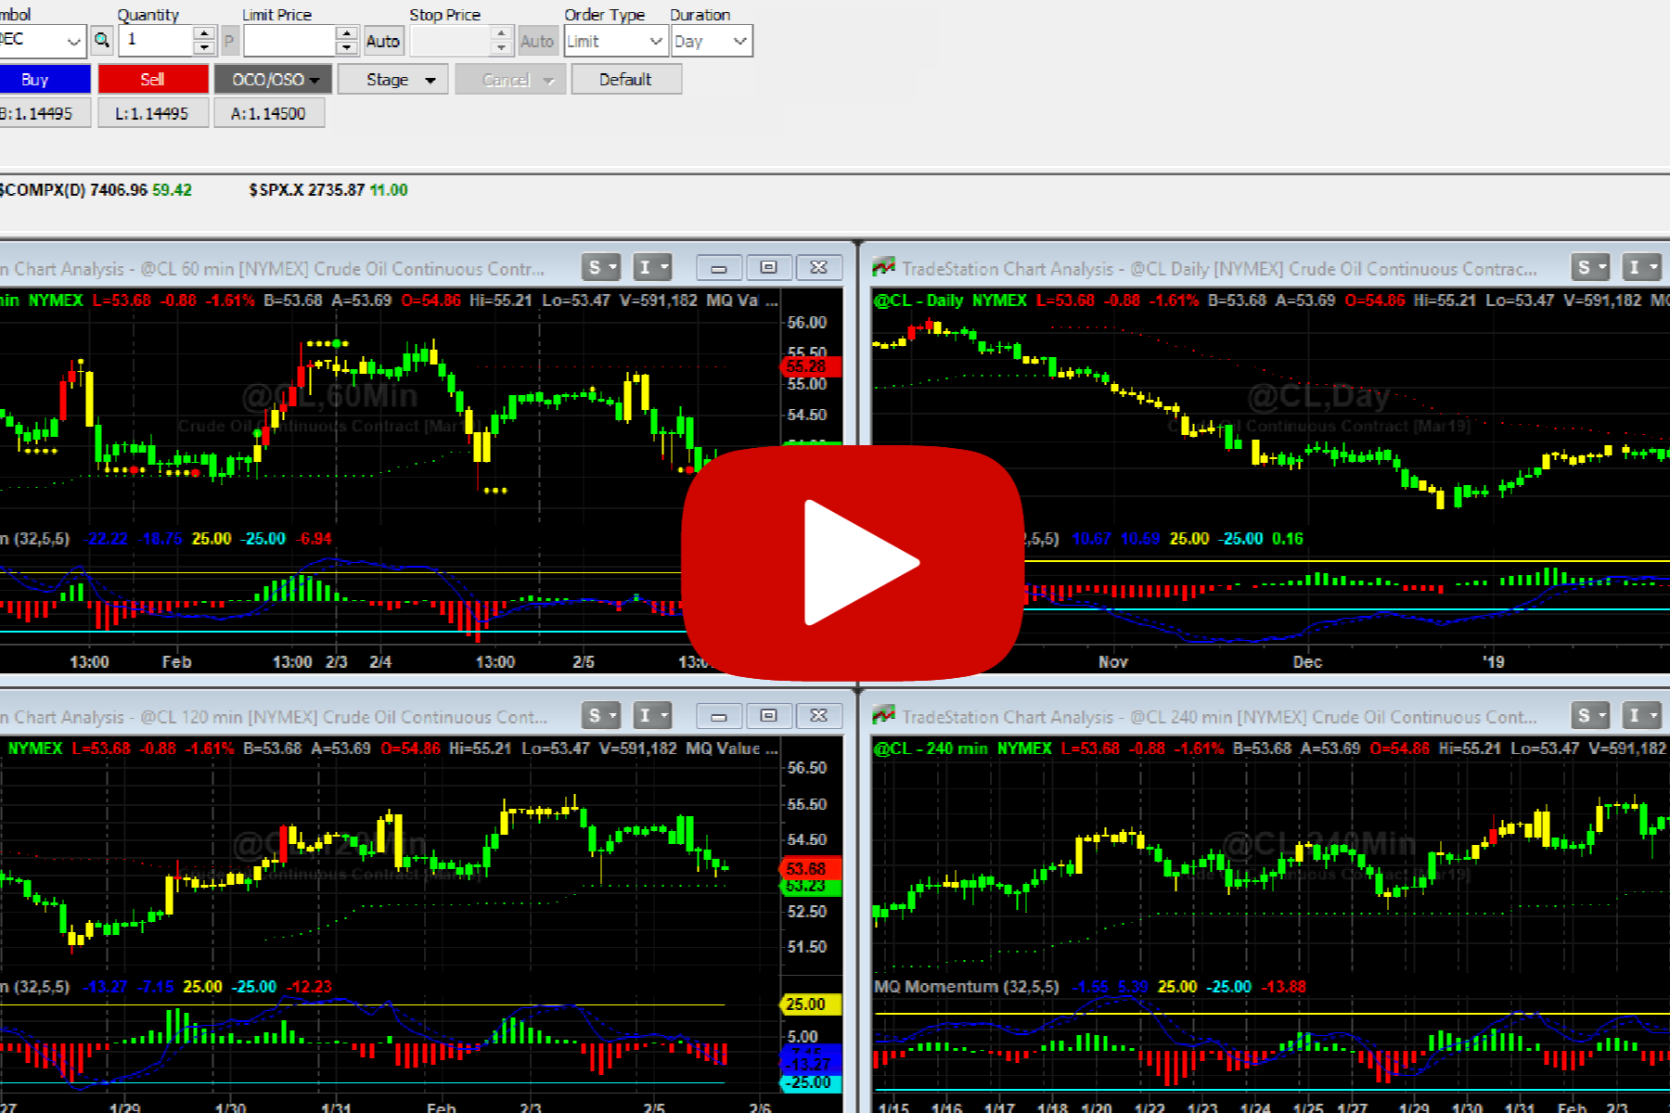Click the Auto button beside Limit Price
This screenshot has width=1670, height=1113.
pyautogui.click(x=383, y=41)
